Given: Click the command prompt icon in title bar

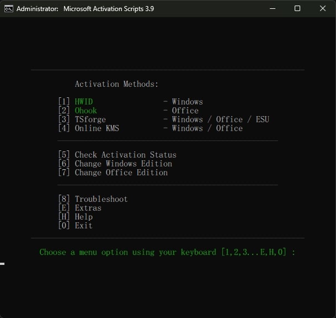Looking at the screenshot, I should pyautogui.click(x=8, y=9).
